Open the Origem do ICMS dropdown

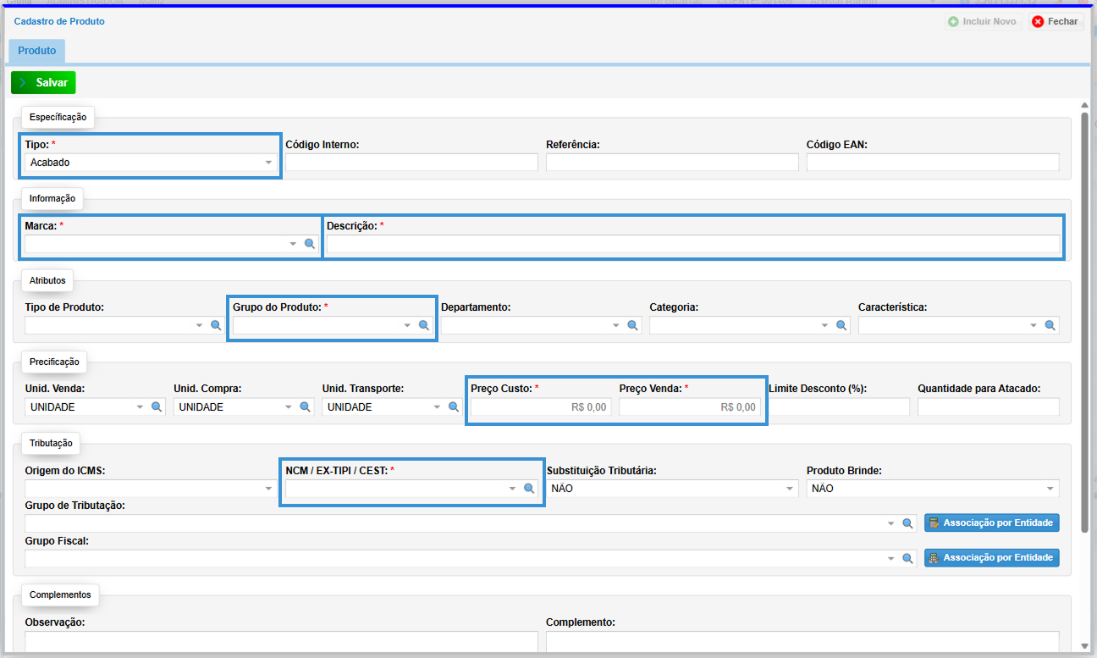coord(268,489)
